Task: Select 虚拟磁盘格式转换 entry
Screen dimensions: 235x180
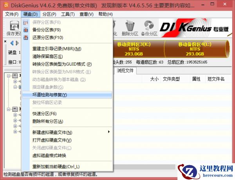Action: tap(67, 156)
